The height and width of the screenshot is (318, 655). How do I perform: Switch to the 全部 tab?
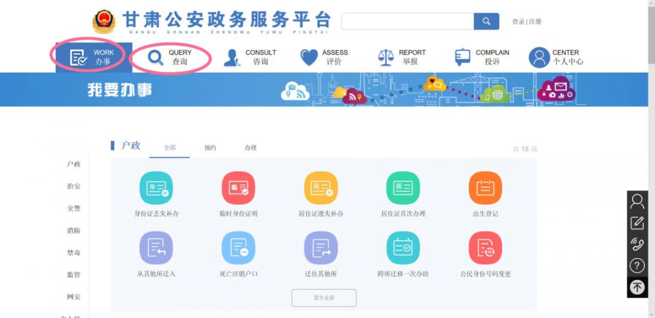(170, 148)
